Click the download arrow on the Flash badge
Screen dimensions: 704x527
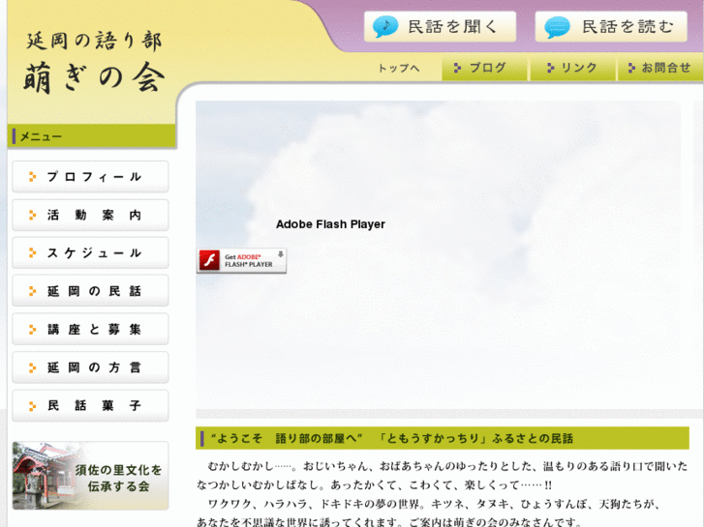click(280, 254)
